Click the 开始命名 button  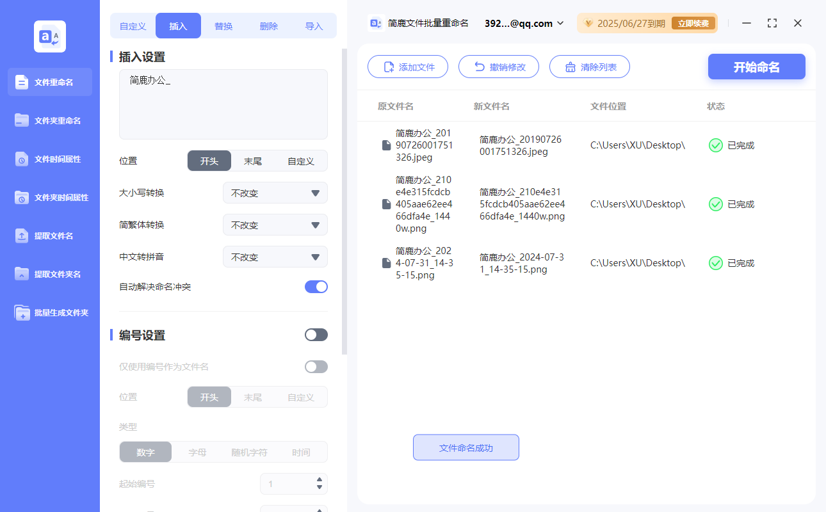tap(756, 67)
